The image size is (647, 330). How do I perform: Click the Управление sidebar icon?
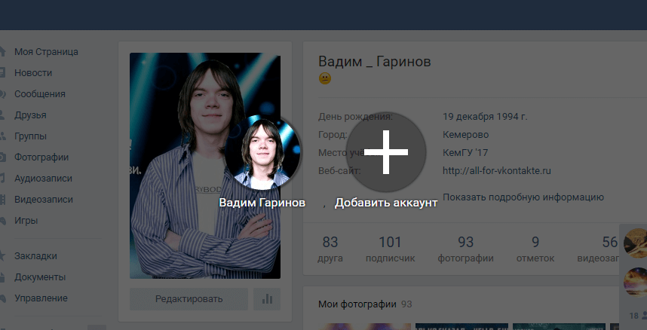(2, 298)
